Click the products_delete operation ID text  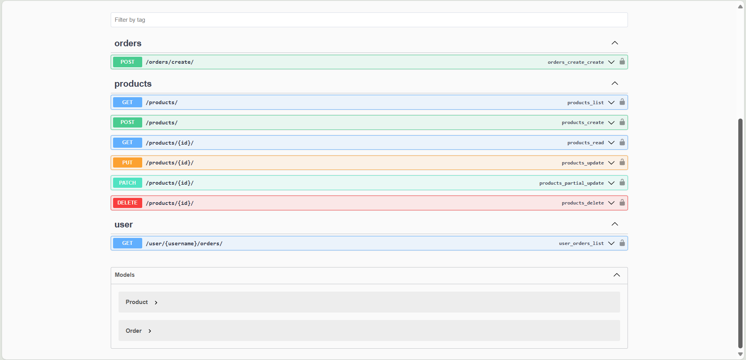click(583, 203)
